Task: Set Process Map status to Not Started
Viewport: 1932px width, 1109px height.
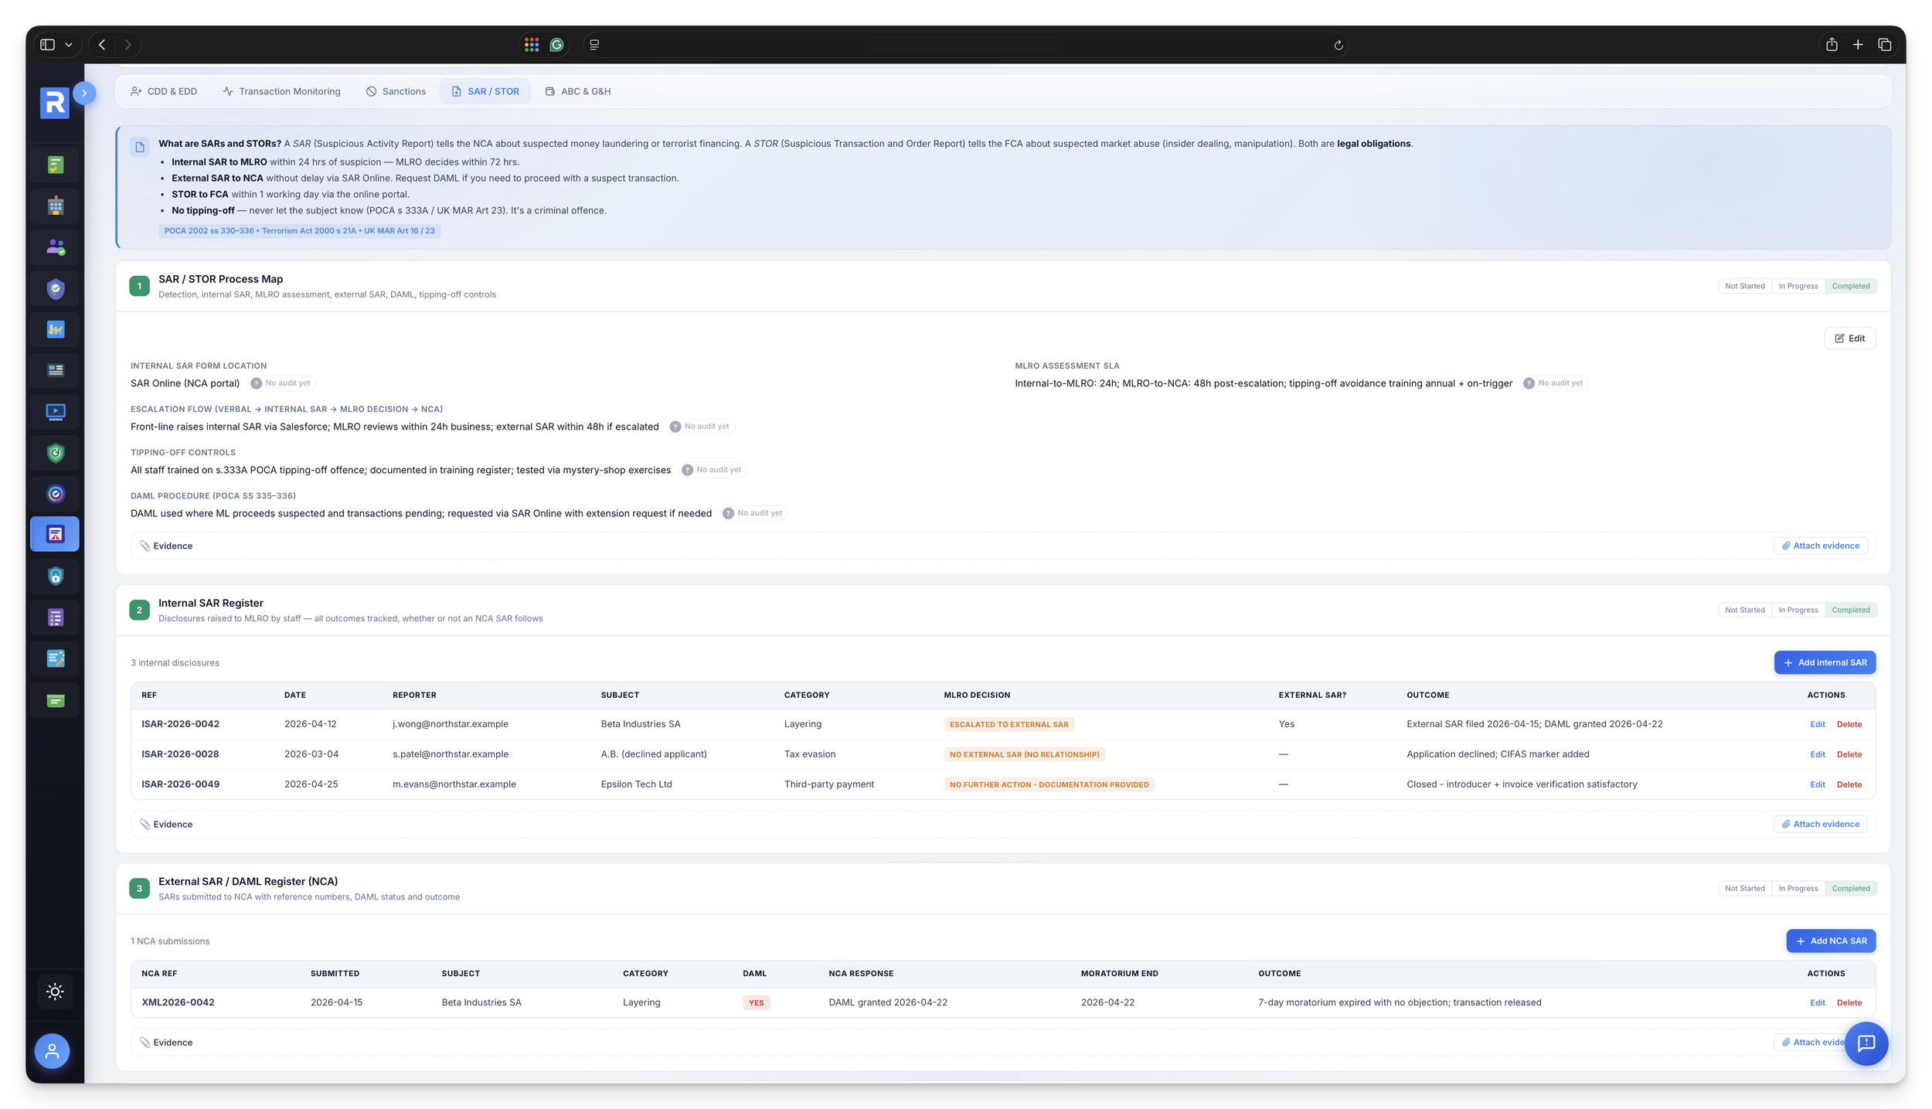Action: [1745, 286]
